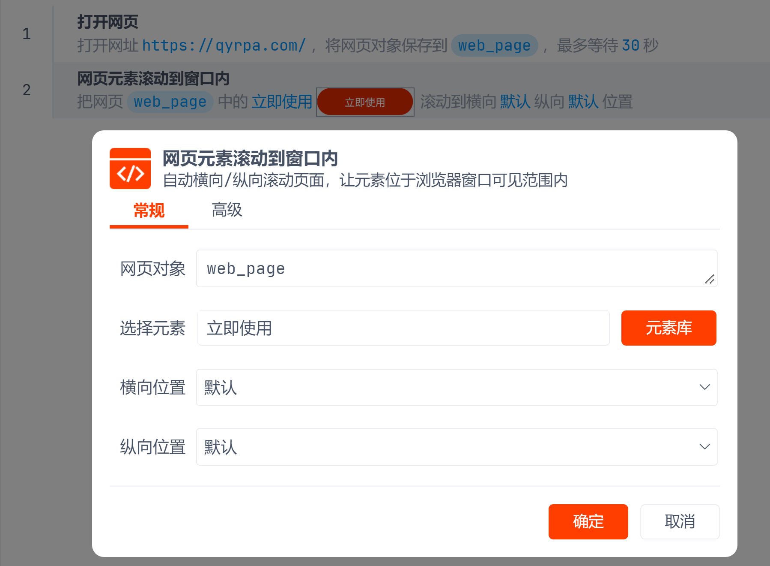Select the 常规 tab

pyautogui.click(x=149, y=210)
